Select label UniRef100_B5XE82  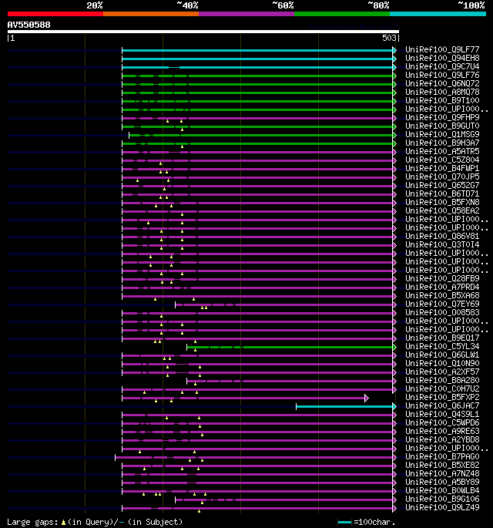pyautogui.click(x=442, y=465)
